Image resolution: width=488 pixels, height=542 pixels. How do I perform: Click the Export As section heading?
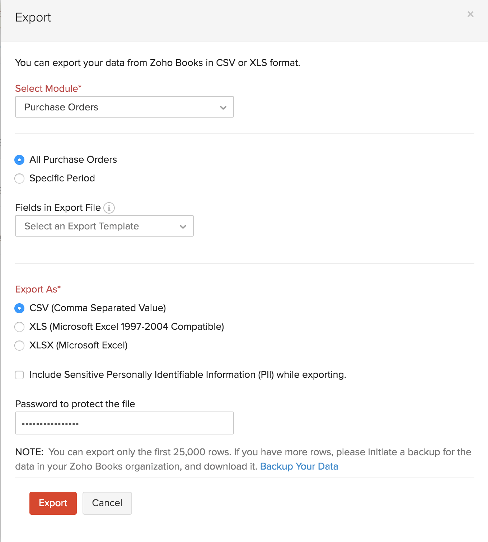(x=37, y=289)
